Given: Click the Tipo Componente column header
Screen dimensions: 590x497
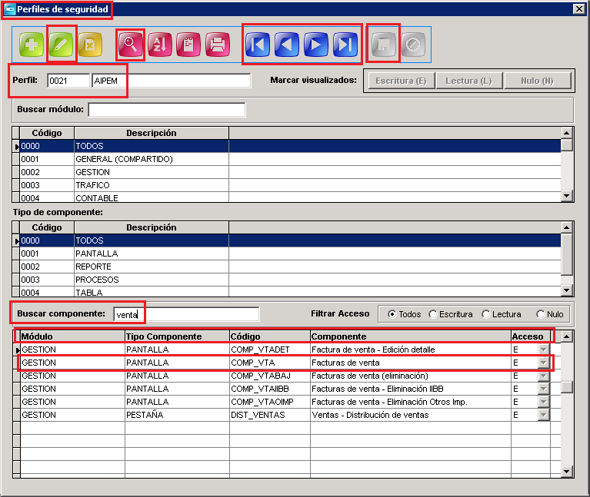Looking at the screenshot, I should coord(177,336).
